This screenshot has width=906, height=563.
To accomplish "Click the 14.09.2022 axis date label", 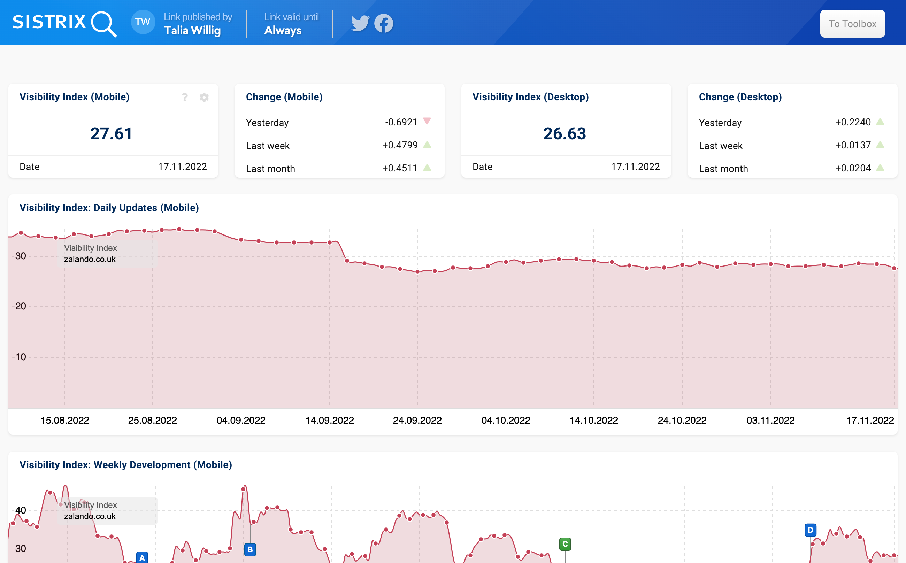I will (x=330, y=421).
